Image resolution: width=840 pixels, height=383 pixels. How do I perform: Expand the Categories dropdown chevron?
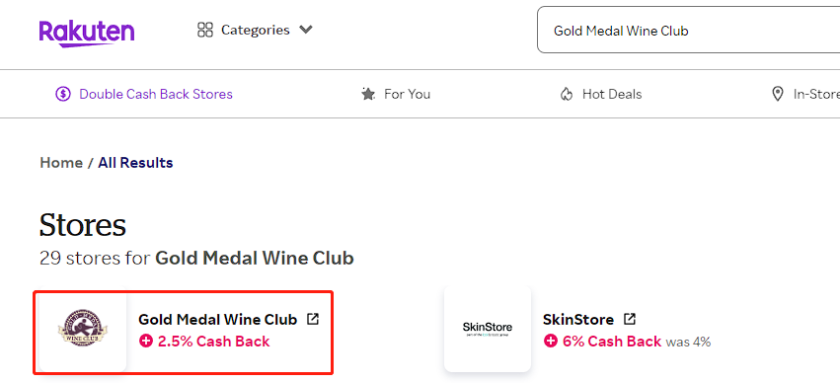point(305,30)
